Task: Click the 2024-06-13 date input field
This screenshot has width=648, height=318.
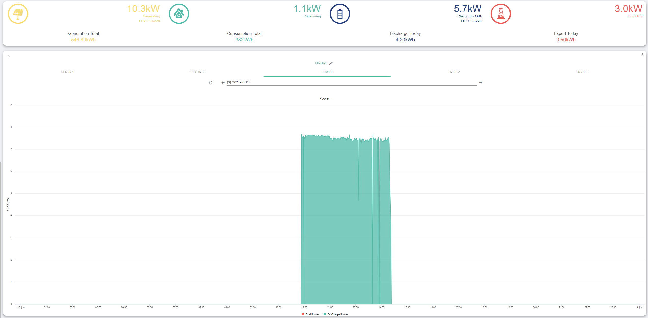Action: [x=352, y=82]
